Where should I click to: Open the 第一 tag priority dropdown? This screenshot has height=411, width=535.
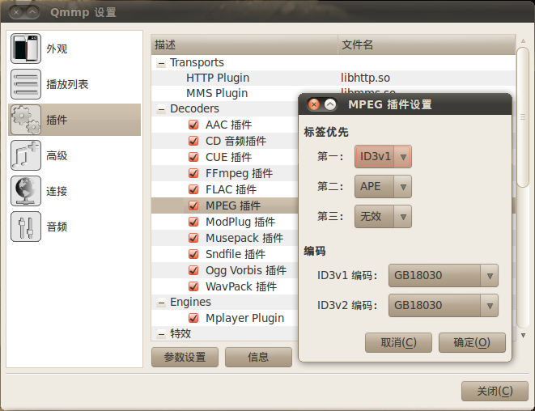(x=383, y=157)
